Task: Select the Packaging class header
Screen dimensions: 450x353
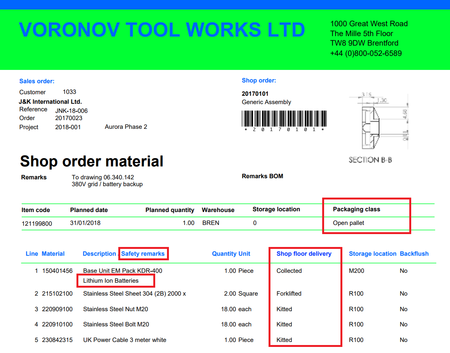Action: 356,209
